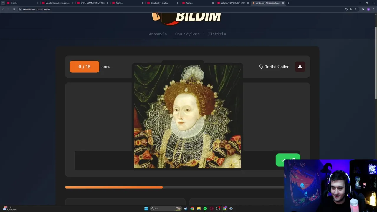The image size is (377, 212).
Task: Open the zoom level icon in address bar
Action: click(351, 9)
